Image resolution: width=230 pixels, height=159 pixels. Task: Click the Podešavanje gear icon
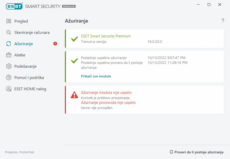pyautogui.click(x=9, y=66)
